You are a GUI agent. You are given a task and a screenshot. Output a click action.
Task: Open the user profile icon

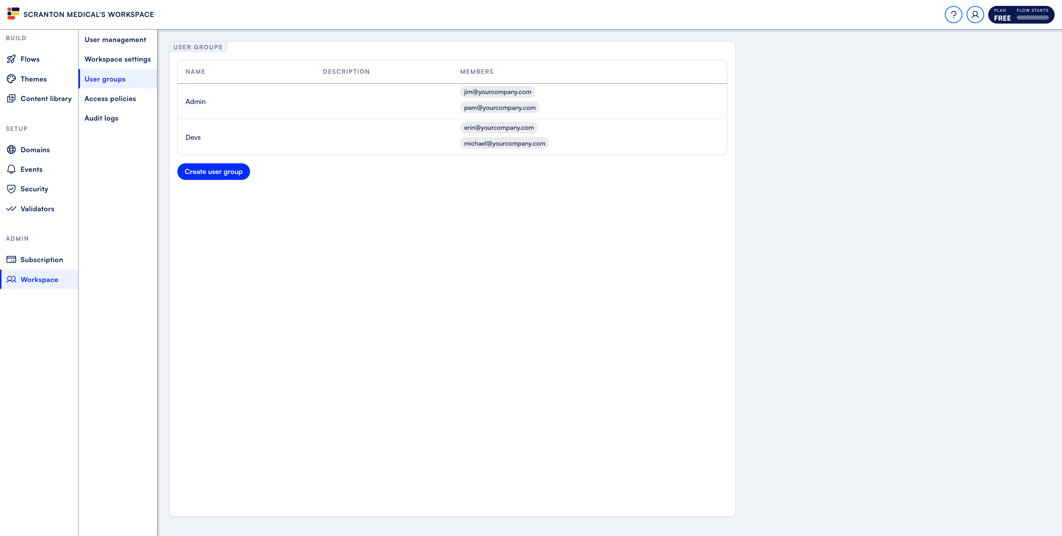[x=975, y=14]
